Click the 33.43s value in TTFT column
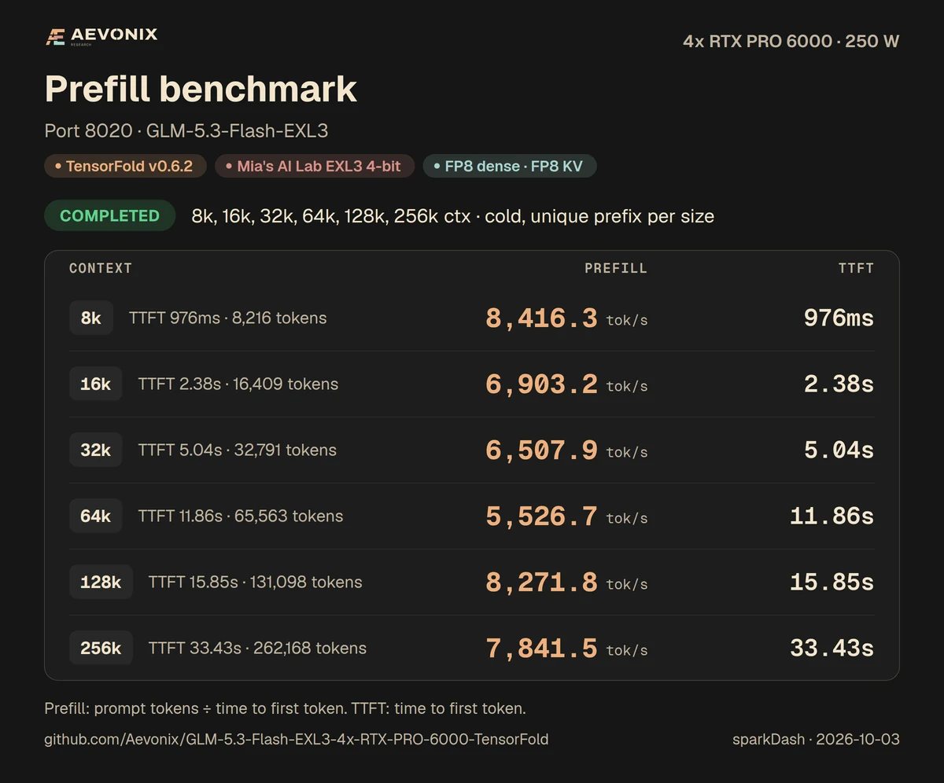944x783 pixels. pos(832,649)
